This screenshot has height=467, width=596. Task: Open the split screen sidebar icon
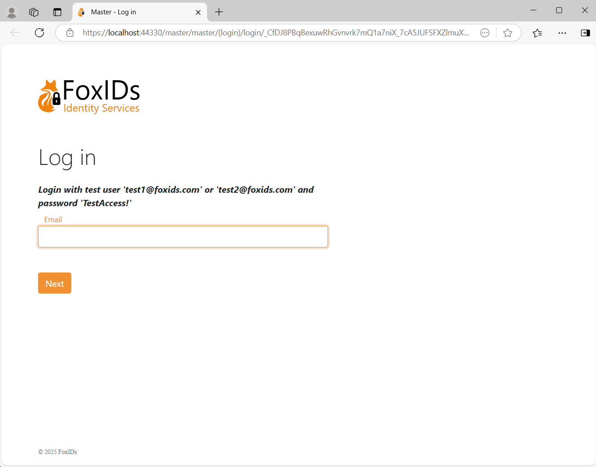[x=585, y=33]
